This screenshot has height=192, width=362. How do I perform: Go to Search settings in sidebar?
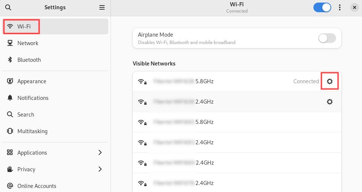click(26, 115)
